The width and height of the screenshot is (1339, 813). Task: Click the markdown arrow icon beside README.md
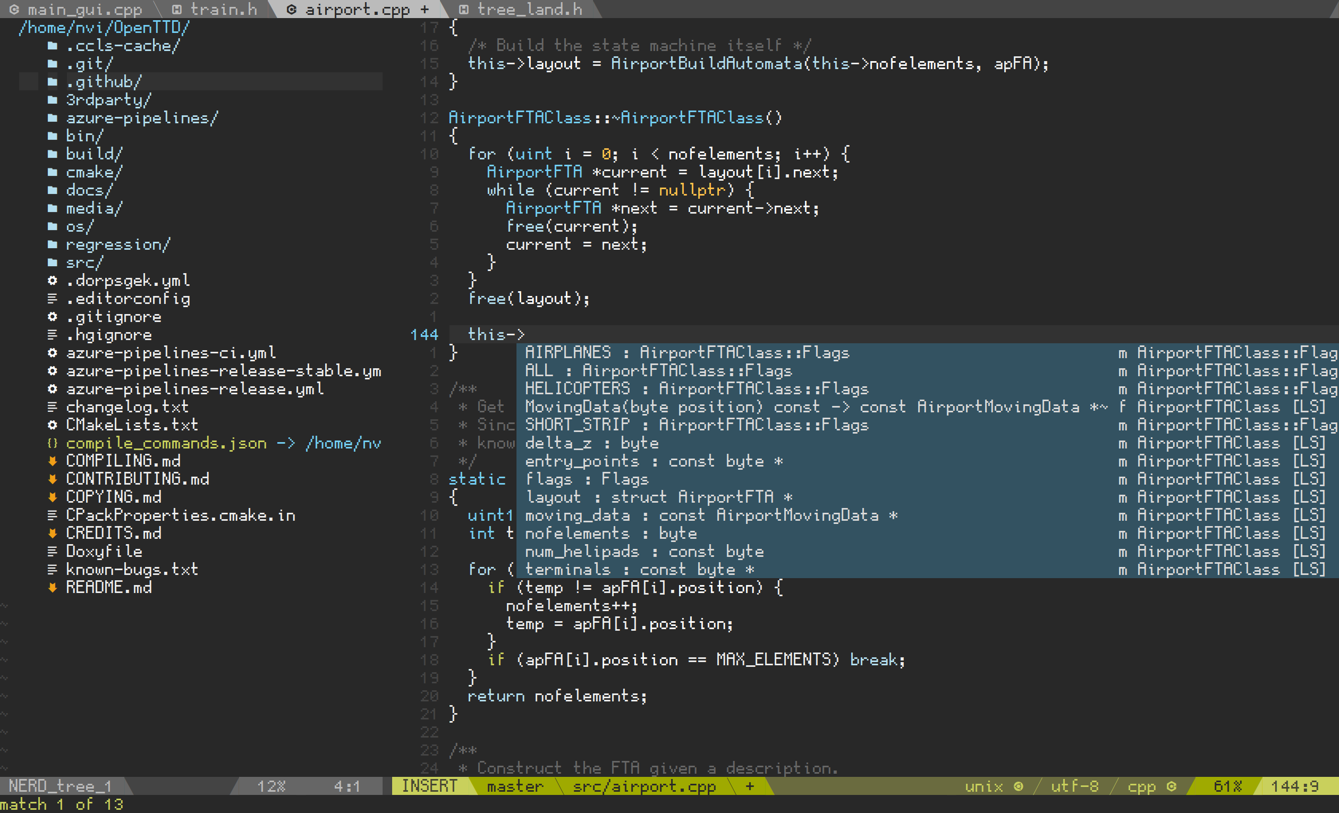pyautogui.click(x=52, y=588)
